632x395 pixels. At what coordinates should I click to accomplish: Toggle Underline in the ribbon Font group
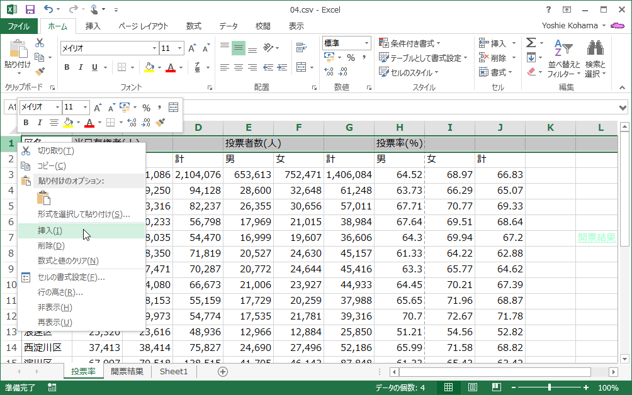click(x=94, y=67)
